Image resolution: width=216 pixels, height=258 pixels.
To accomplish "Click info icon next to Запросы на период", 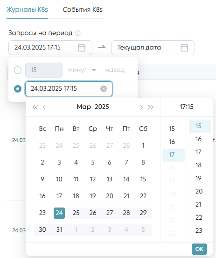I will click(77, 33).
